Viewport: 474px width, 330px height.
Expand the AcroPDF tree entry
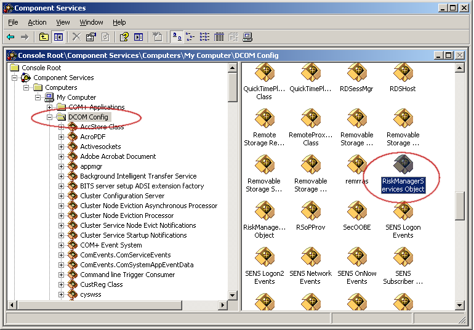point(62,137)
